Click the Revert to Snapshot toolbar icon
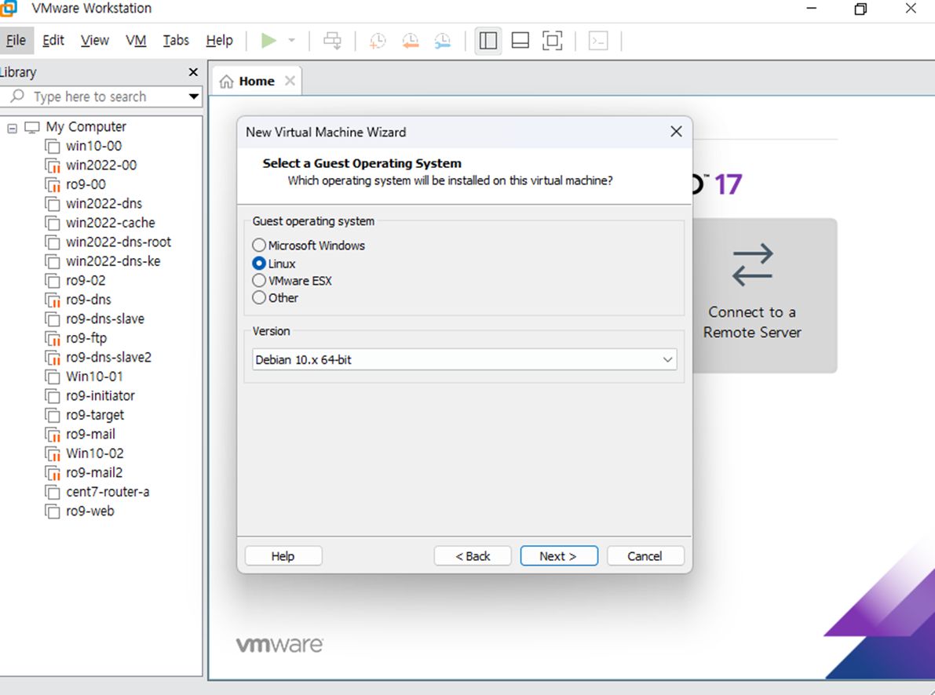 click(411, 41)
